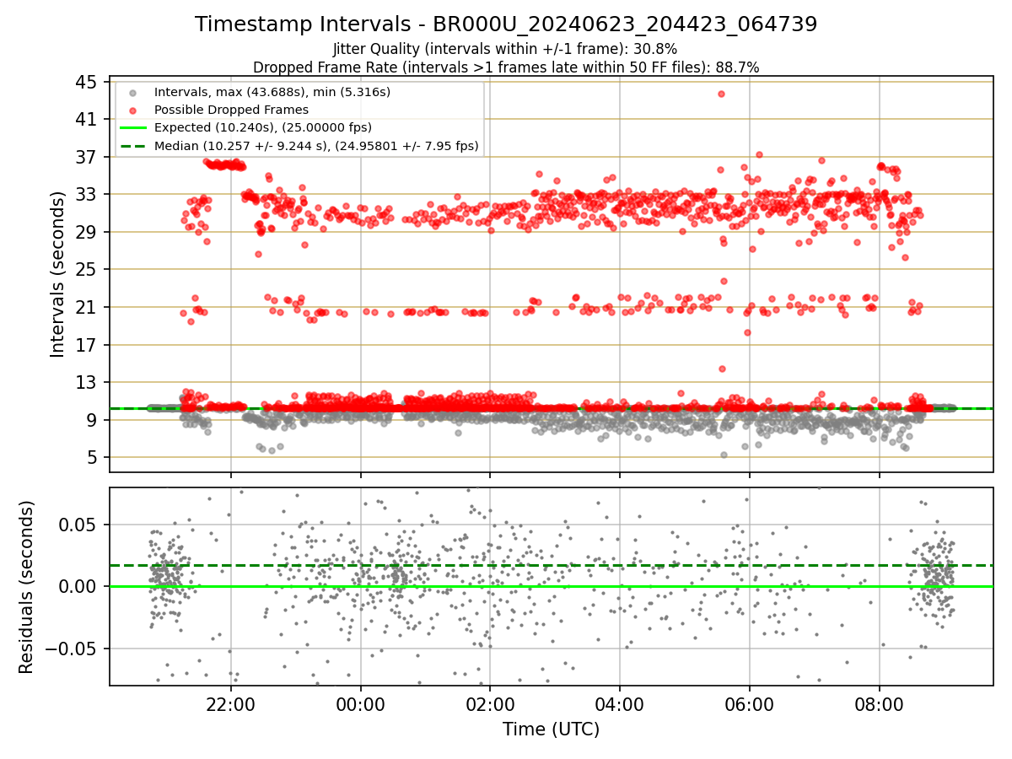
Task: Select the plot title 'Timestamp Intervals - BR000U_20240623_204423_064739'
Action: [506, 24]
